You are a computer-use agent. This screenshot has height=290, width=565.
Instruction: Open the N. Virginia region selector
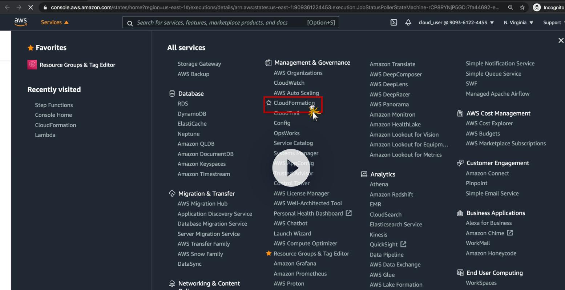(518, 23)
